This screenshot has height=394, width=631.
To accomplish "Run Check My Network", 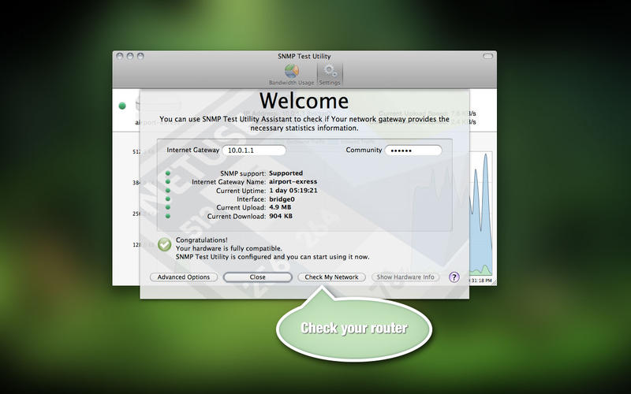I will tap(331, 277).
